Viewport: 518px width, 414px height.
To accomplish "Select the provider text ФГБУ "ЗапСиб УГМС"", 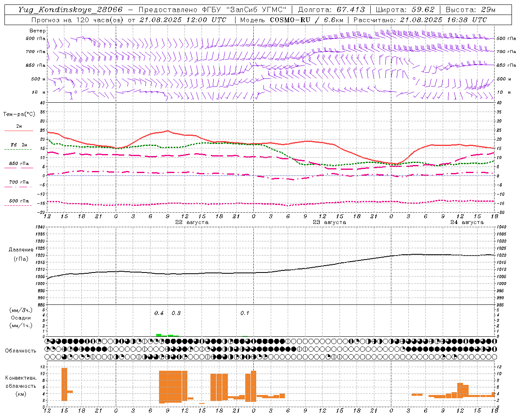I will pyautogui.click(x=244, y=10).
